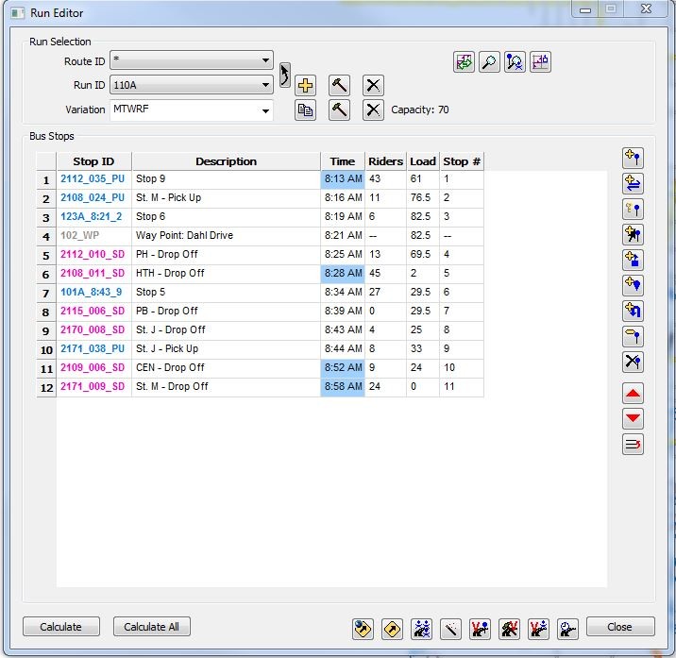This screenshot has width=676, height=658.
Task: Open the Run ID dropdown showing 110A
Action: pos(192,85)
